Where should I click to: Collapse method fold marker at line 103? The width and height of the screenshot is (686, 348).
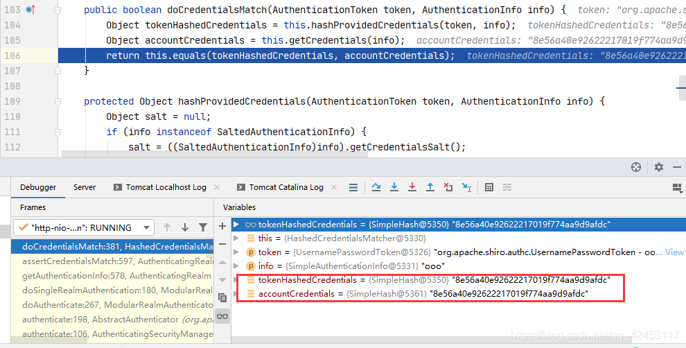58,10
